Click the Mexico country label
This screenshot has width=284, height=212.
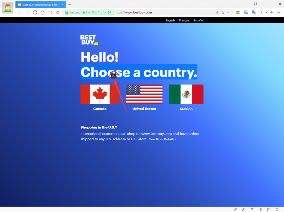pos(186,109)
